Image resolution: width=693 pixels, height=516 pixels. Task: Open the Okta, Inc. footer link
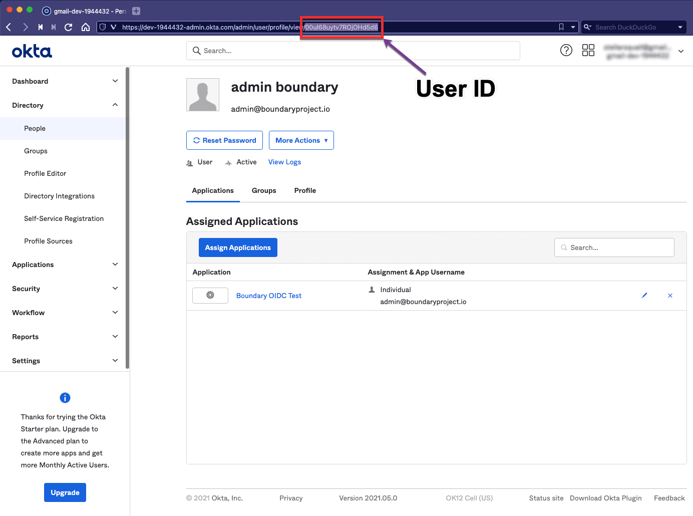[x=227, y=498]
